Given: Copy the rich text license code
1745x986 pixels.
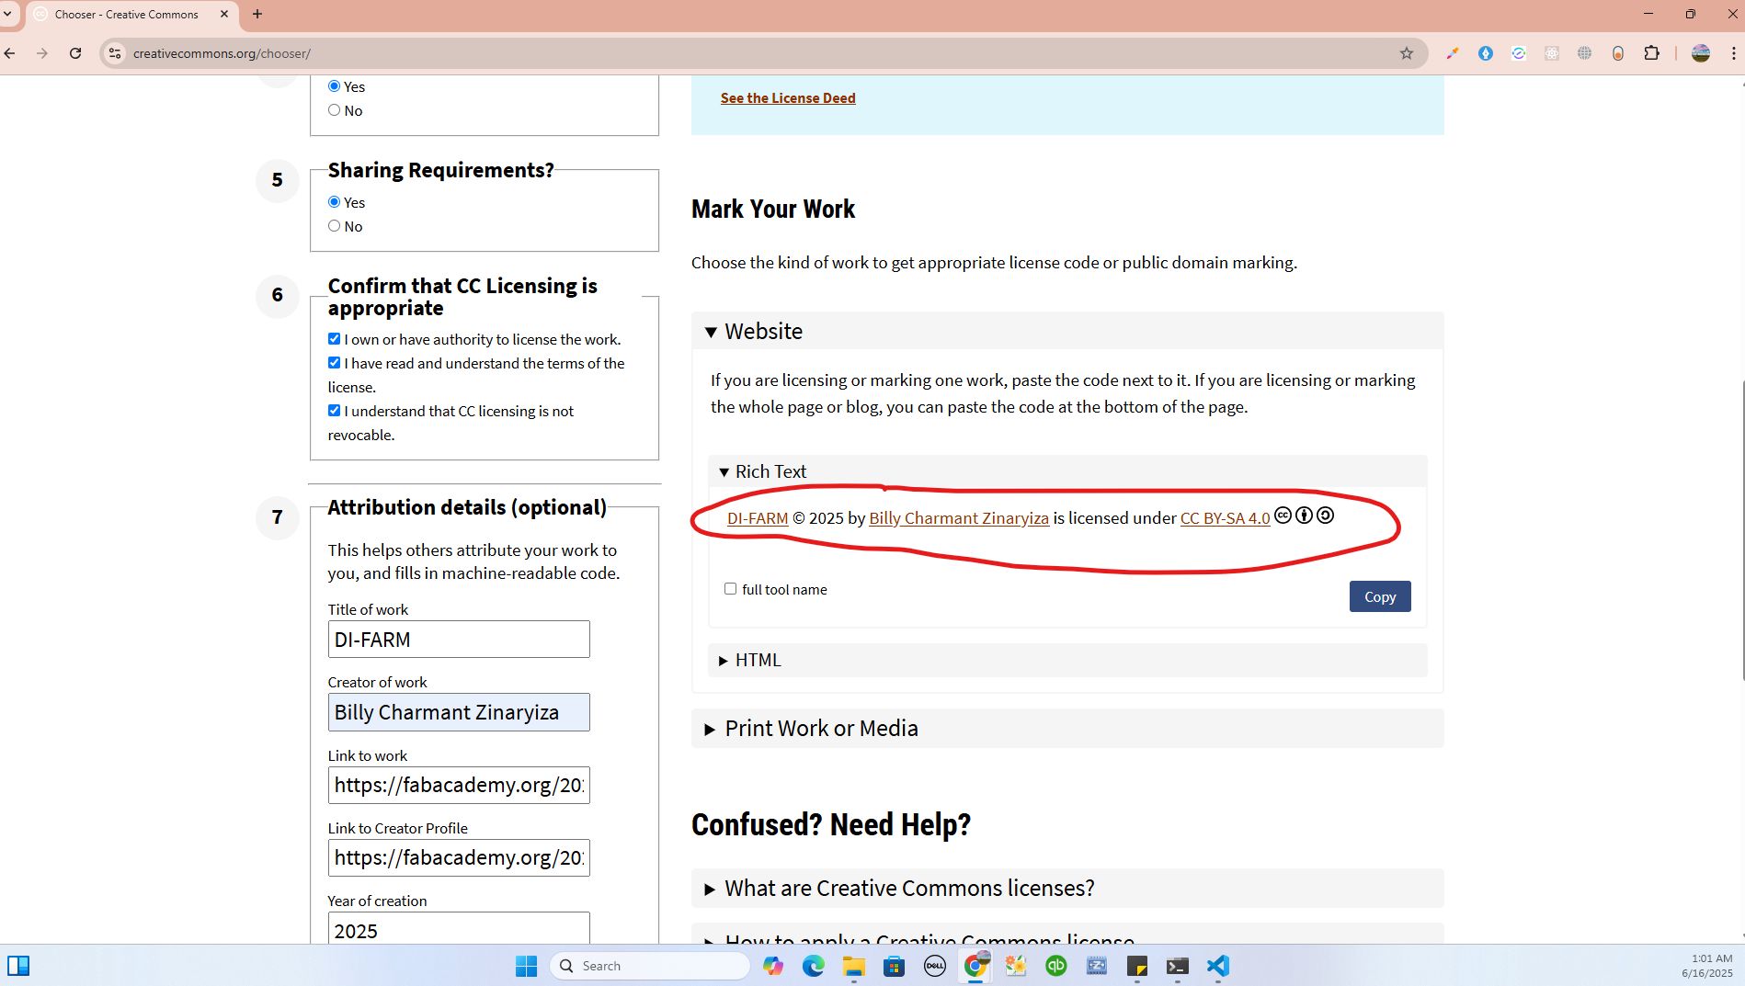Looking at the screenshot, I should pyautogui.click(x=1379, y=596).
